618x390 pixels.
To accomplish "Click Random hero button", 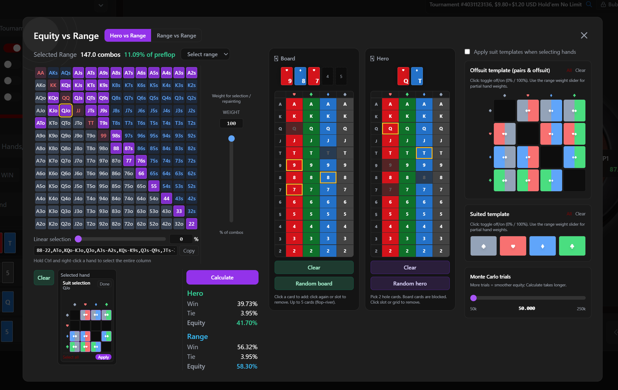I will pyautogui.click(x=410, y=283).
